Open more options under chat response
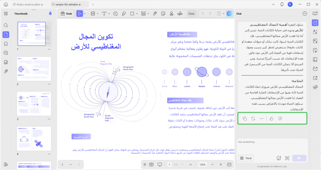 262,119
